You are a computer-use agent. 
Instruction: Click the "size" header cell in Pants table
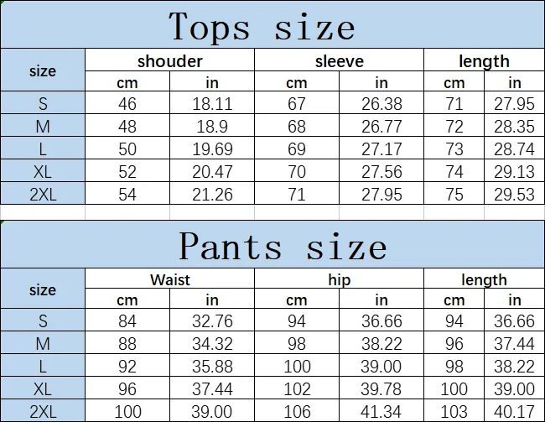43,290
